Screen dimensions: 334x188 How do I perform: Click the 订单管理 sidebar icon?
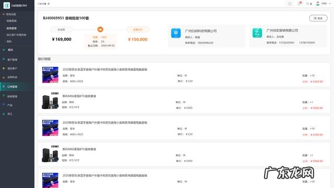(x=4, y=87)
